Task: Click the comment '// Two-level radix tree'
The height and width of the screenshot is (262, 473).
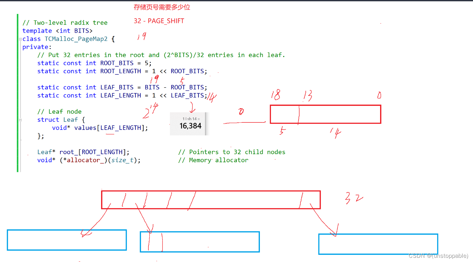Action: click(65, 23)
